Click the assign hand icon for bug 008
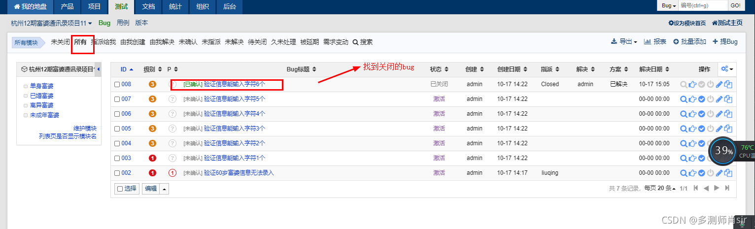This screenshot has height=229, width=755. click(692, 84)
